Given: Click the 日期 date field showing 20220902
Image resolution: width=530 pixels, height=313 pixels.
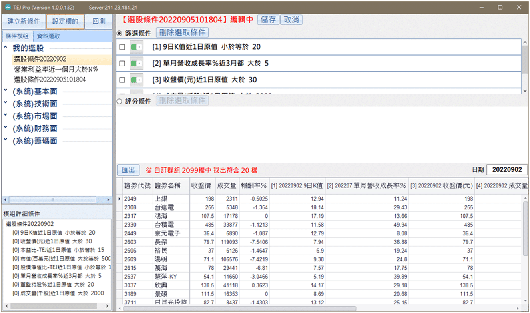Looking at the screenshot, I should pyautogui.click(x=507, y=169).
